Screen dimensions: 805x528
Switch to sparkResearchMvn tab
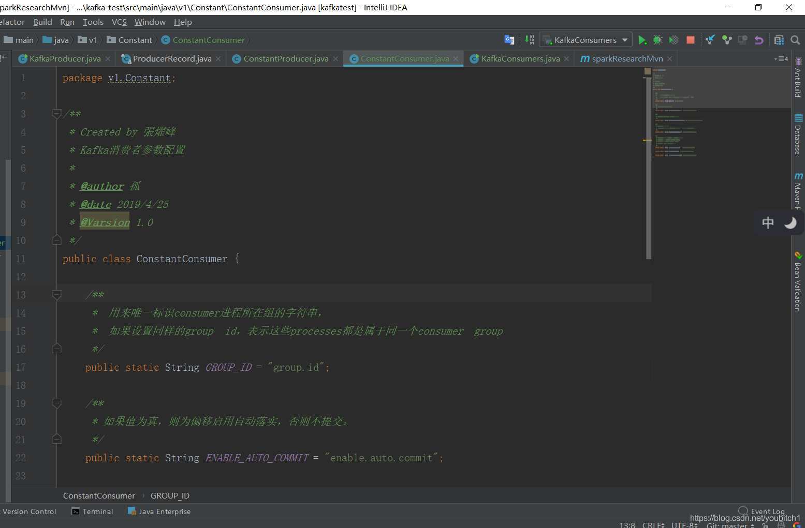click(x=627, y=58)
